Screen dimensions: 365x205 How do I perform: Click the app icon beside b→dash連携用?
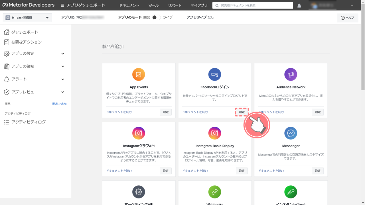pyautogui.click(x=8, y=18)
